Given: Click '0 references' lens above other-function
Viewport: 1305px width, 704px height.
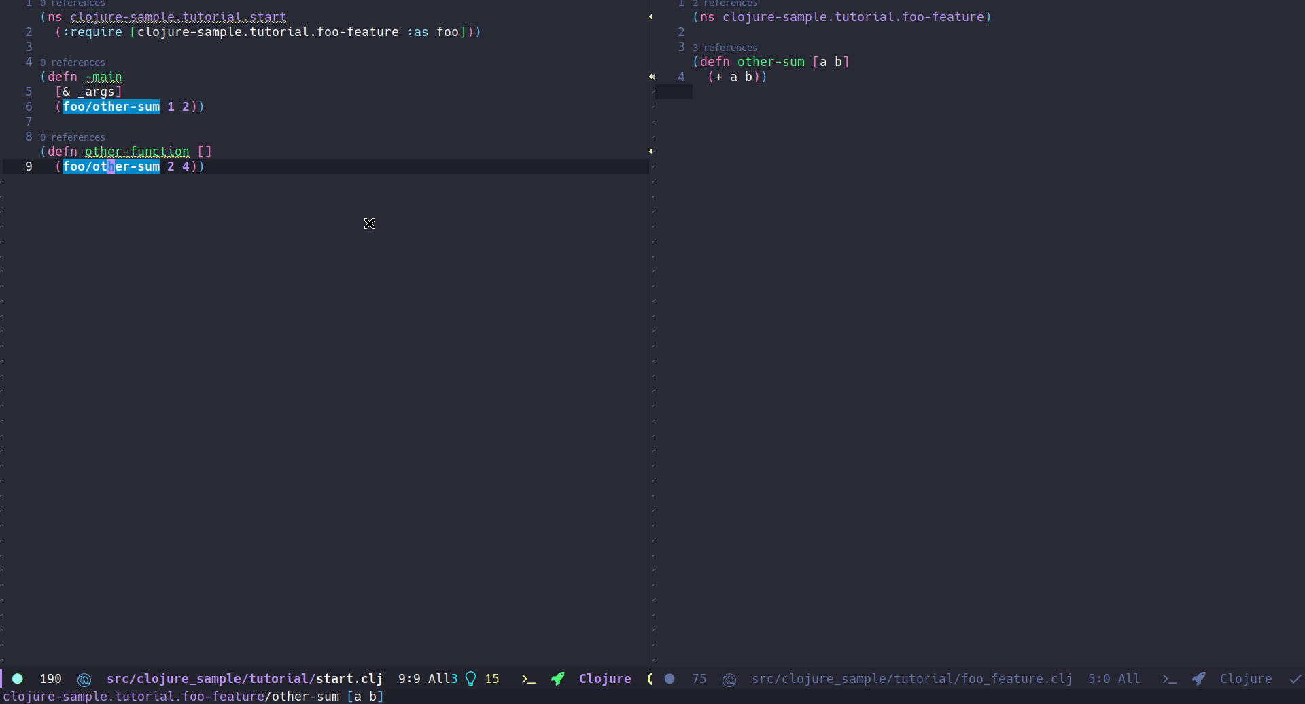Looking at the screenshot, I should 73,137.
